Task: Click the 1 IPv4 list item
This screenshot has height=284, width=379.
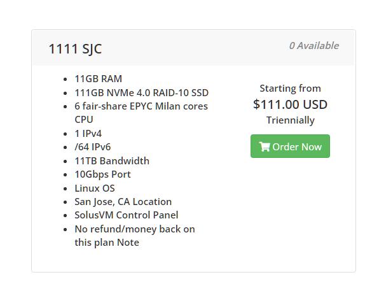Action: pyautogui.click(x=88, y=134)
